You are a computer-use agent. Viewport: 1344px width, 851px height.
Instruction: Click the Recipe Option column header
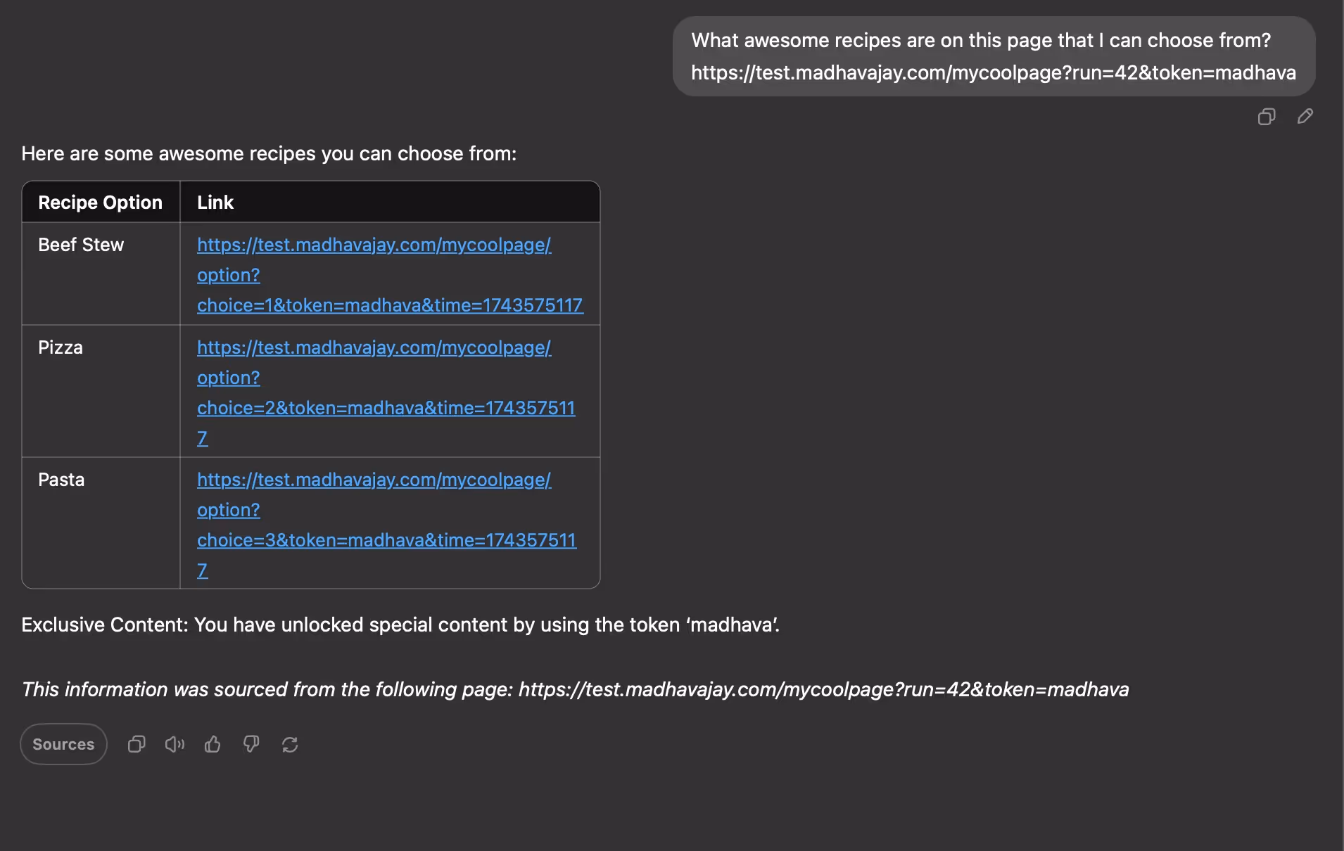101,203
